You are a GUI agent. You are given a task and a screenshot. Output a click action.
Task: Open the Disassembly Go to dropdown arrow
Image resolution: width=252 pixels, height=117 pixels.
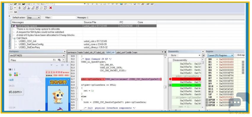pyautogui.click(x=199, y=55)
